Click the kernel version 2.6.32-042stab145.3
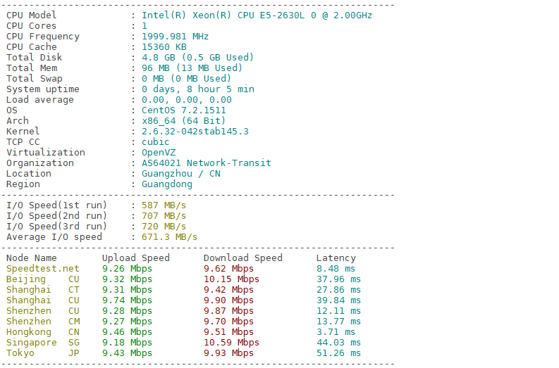This screenshot has height=368, width=559. [x=195, y=132]
